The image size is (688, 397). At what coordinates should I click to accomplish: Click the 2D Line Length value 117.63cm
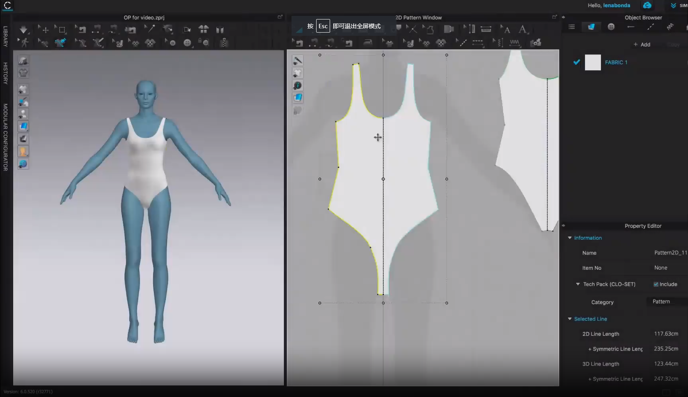coord(666,334)
